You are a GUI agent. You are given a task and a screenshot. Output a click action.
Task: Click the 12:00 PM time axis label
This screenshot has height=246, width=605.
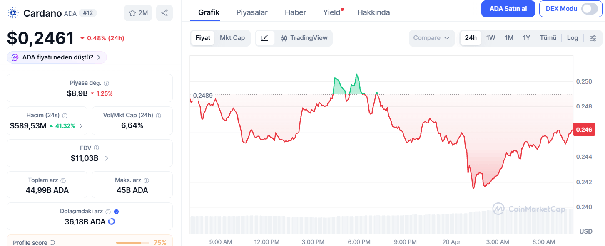pyautogui.click(x=267, y=242)
